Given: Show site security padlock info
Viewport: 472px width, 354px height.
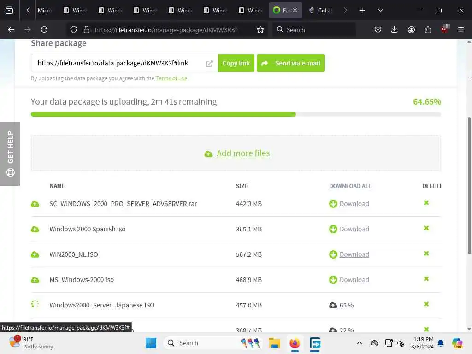Looking at the screenshot, I should click(x=87, y=30).
